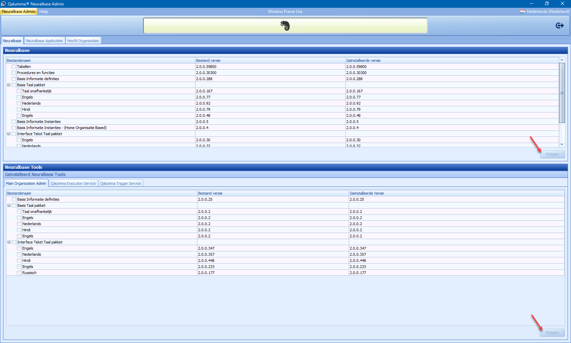Check the Hindi 2.0.0.448 checkbox
Screen dimensions: 571x343
pyautogui.click(x=19, y=260)
